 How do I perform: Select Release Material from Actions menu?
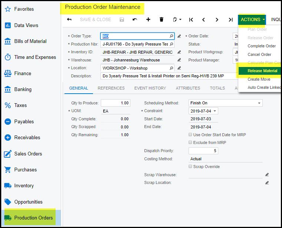click(x=262, y=71)
